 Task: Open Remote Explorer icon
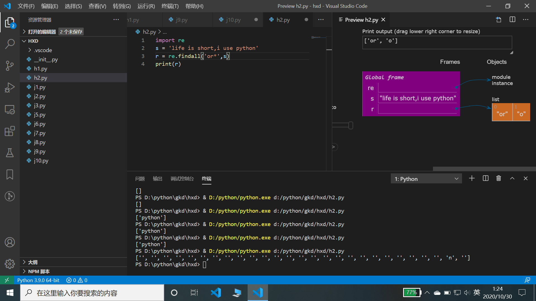pos(10,109)
